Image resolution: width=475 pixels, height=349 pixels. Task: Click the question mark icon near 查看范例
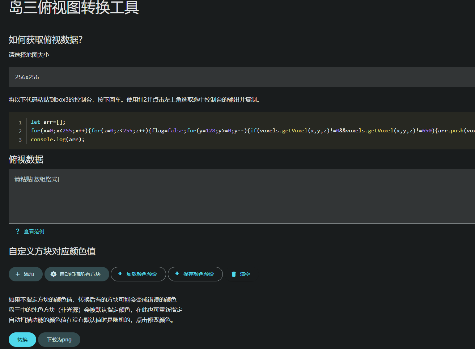click(x=18, y=231)
